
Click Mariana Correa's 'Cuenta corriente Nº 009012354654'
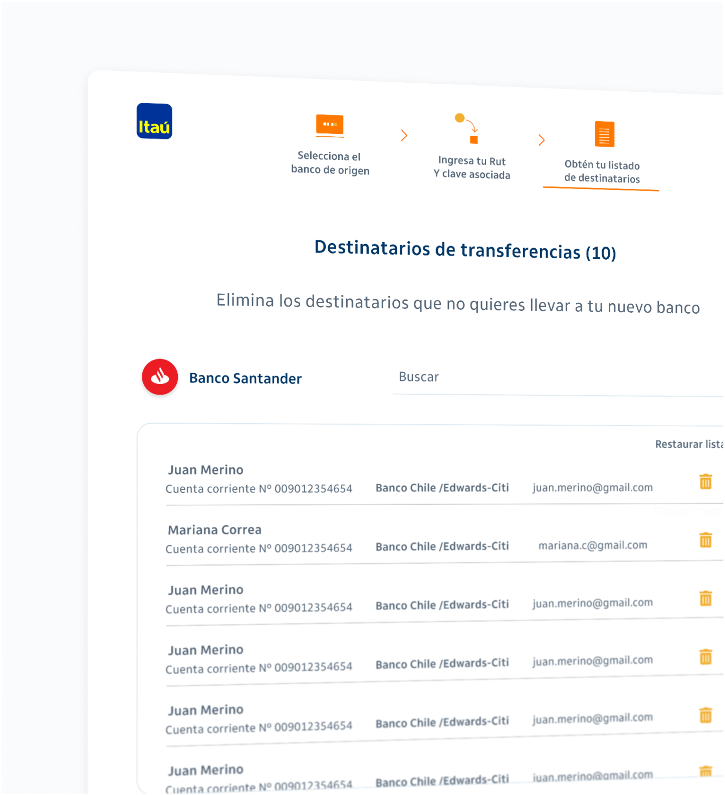pyautogui.click(x=259, y=548)
